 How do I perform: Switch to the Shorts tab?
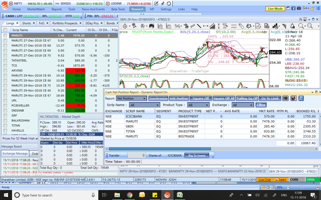click(28, 23)
